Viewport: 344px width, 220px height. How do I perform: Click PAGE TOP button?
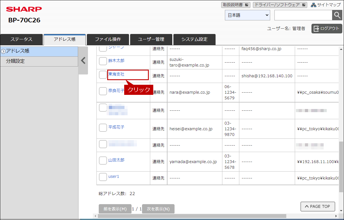[318, 206]
